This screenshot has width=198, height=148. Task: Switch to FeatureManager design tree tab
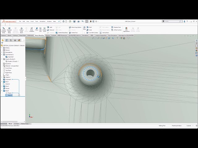point(3,40)
